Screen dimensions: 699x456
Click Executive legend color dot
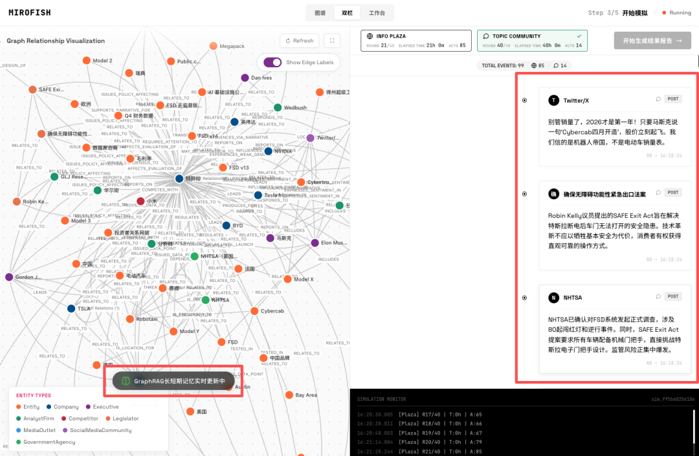point(88,407)
